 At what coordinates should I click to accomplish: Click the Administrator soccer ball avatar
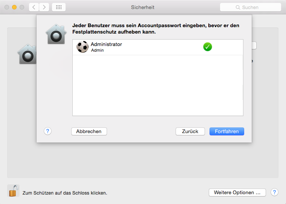[82, 47]
